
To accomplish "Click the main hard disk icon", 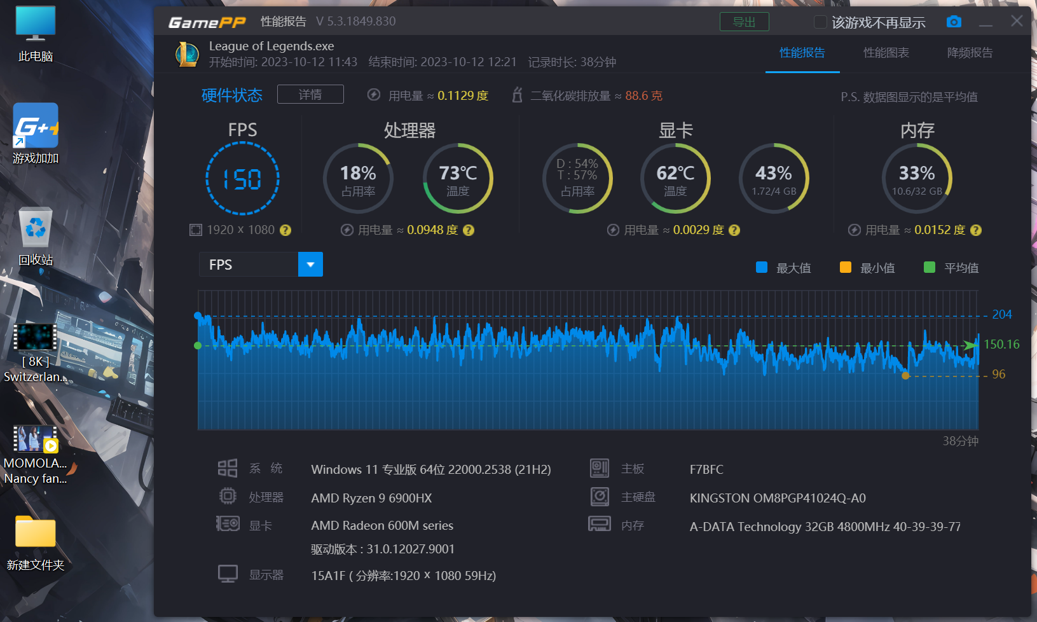I will coord(600,496).
